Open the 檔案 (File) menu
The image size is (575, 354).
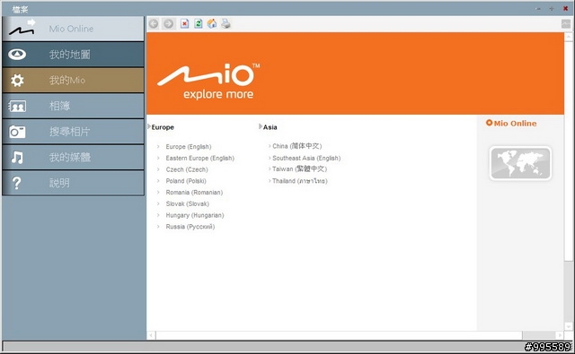(x=20, y=9)
